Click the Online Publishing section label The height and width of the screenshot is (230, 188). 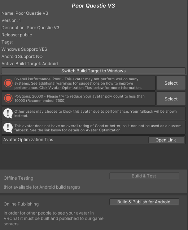coord(21,204)
